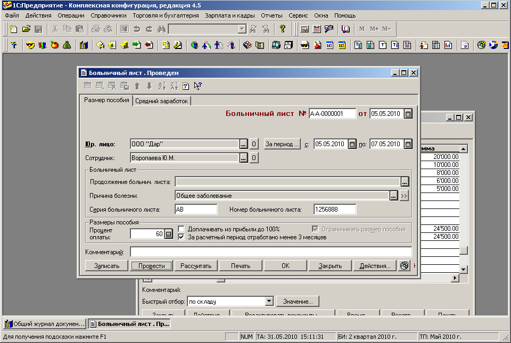Click the Рассчитать button
Image resolution: width=511 pixels, height=343 pixels.
tap(196, 265)
